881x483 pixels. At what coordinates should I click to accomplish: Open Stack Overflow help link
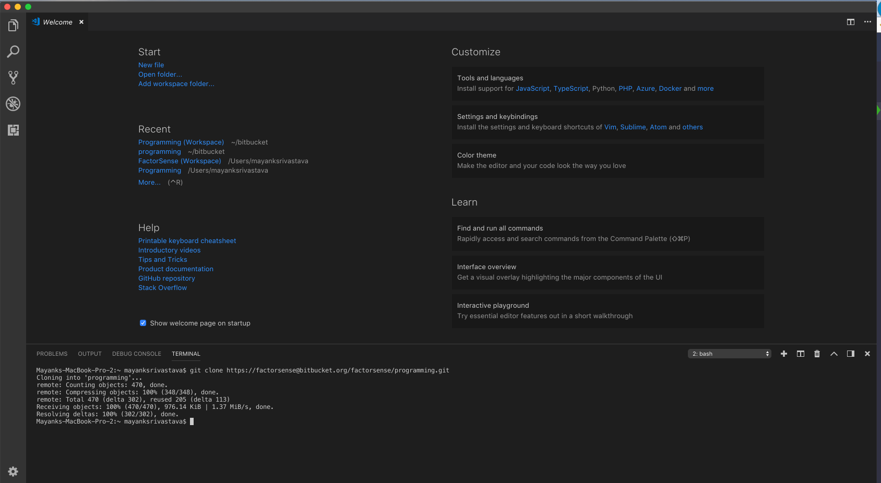(162, 288)
